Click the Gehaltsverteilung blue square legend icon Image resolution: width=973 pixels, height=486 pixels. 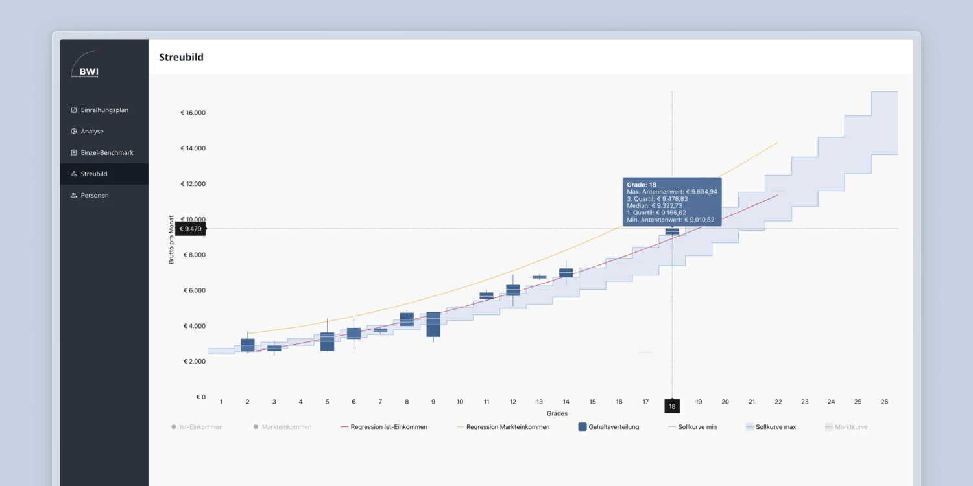[x=582, y=427]
